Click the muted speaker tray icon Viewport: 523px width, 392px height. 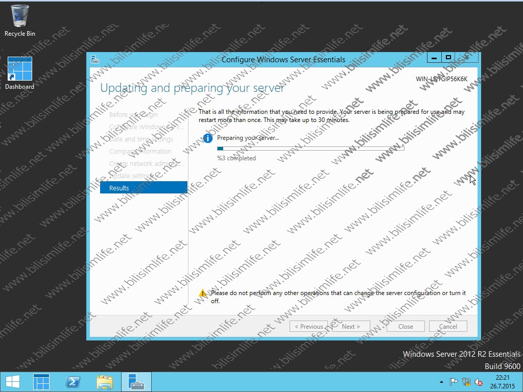coord(479,382)
